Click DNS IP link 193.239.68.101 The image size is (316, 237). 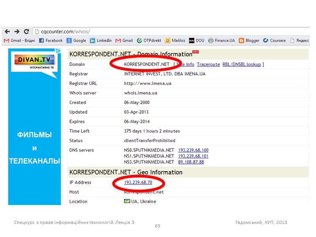pyautogui.click(x=193, y=156)
